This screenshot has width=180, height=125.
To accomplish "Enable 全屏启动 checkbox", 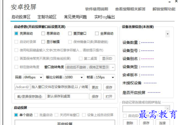I will (97, 34).
